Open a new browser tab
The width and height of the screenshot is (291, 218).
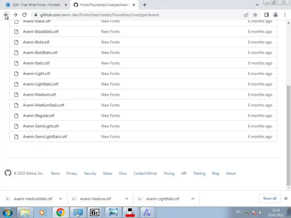pyautogui.click(x=145, y=5)
